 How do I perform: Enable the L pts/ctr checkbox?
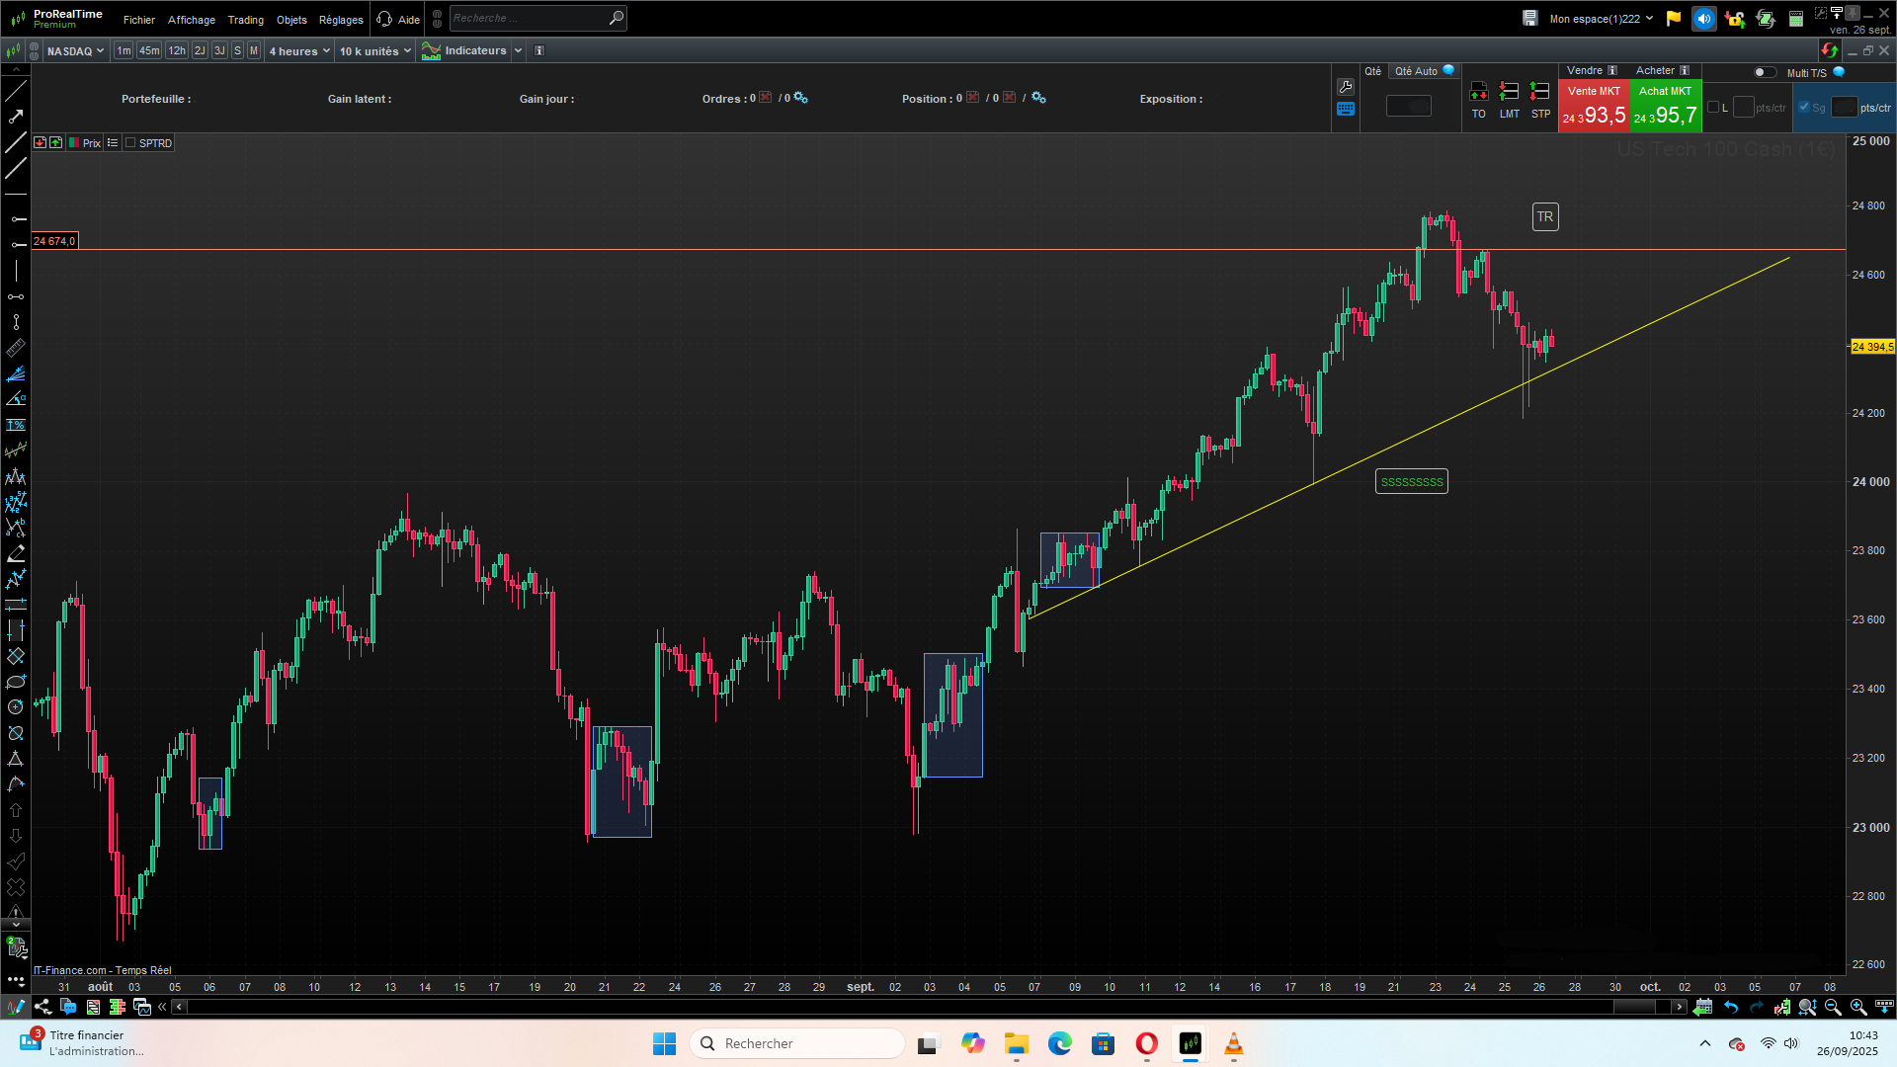[1713, 108]
